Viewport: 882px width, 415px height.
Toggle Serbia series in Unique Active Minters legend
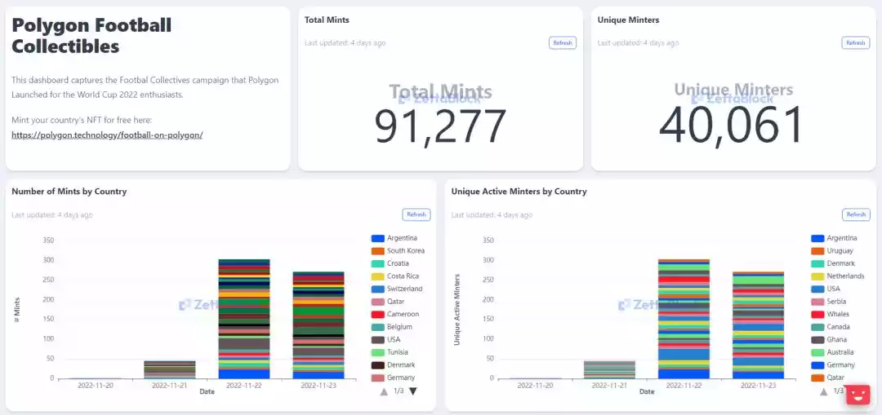(817, 302)
